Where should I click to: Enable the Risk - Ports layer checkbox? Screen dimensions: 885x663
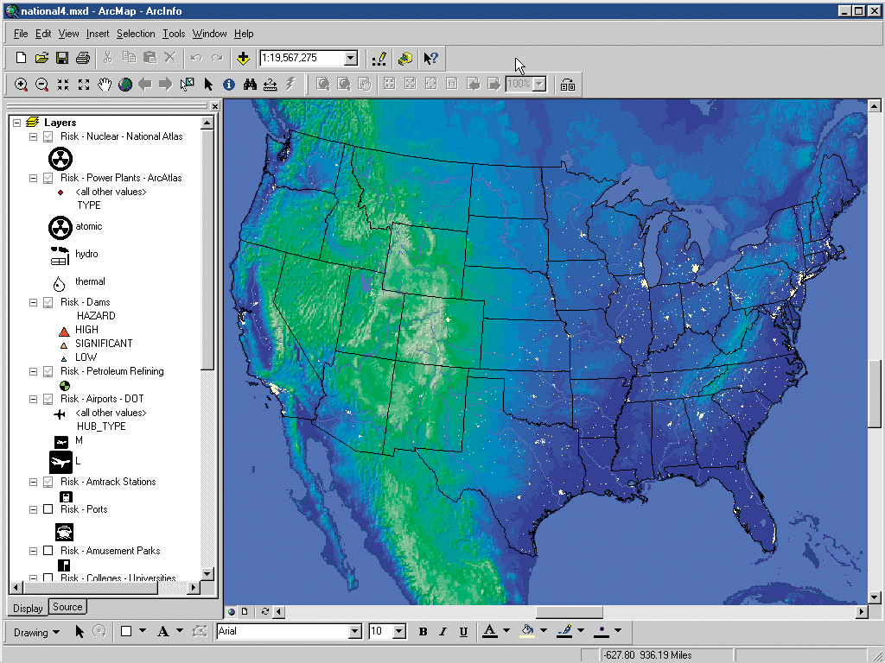(48, 509)
